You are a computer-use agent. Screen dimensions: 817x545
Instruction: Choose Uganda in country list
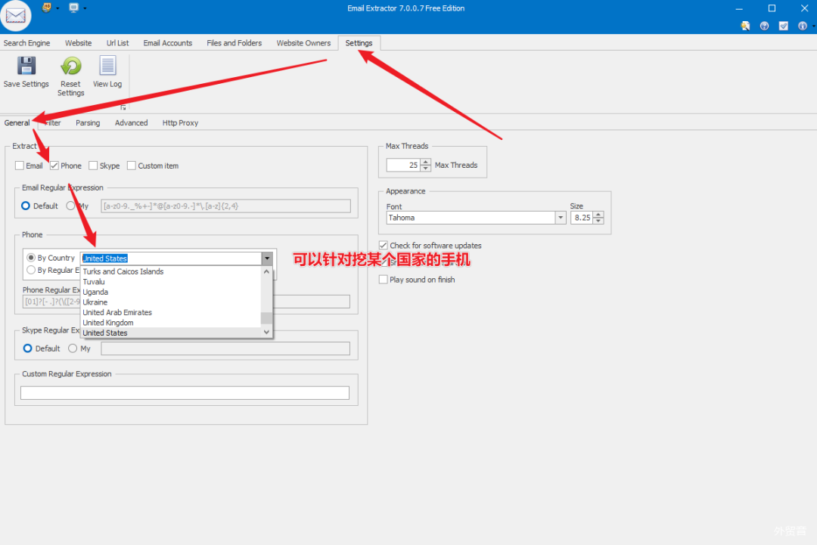170,292
